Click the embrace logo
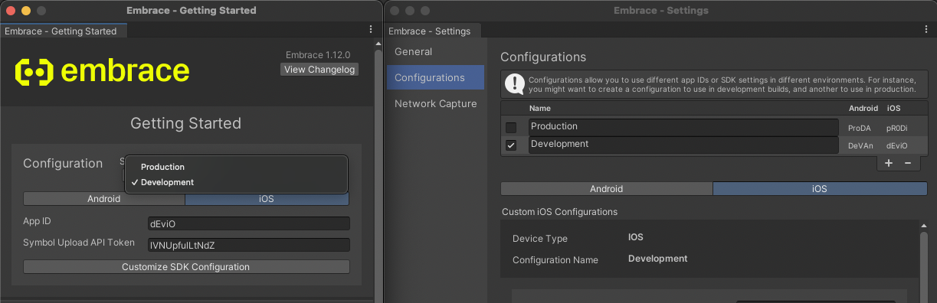The width and height of the screenshot is (937, 303). [103, 71]
